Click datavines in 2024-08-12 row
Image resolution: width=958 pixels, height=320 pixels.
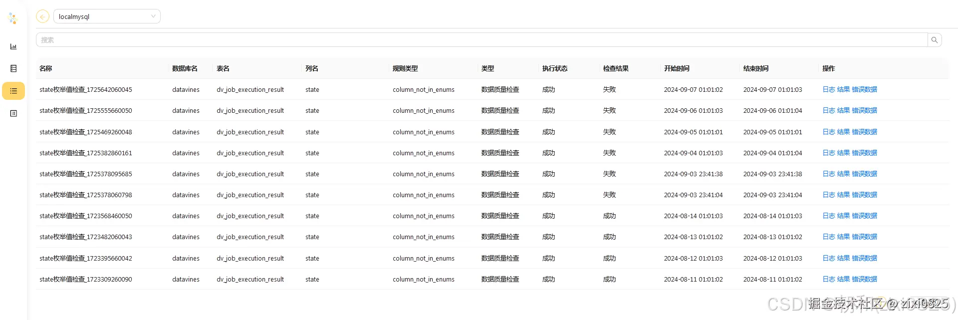[x=186, y=258]
